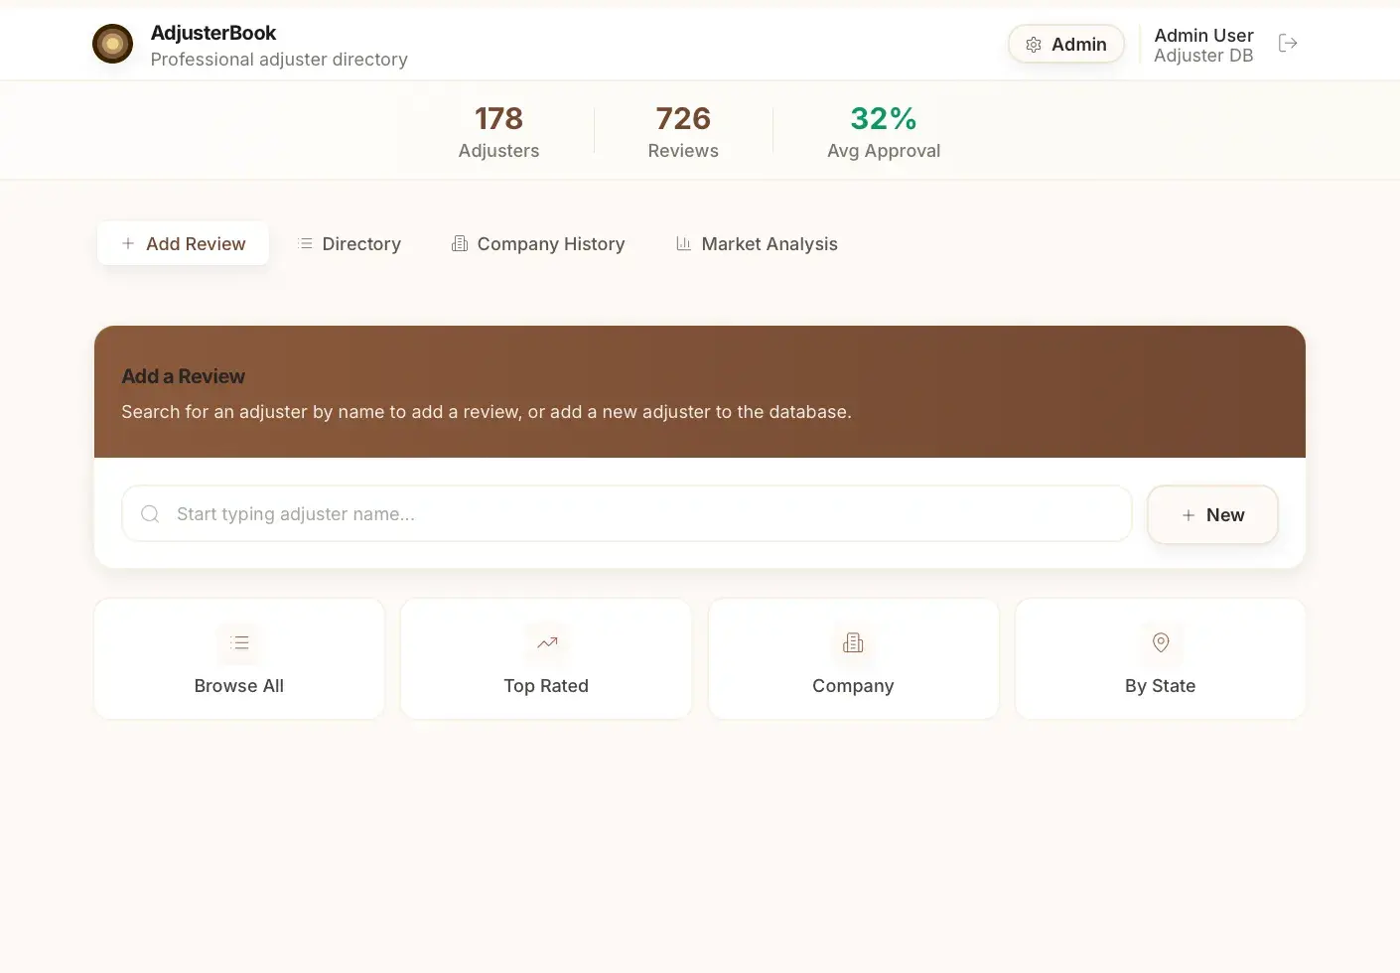
Task: Click the Company building icon in card
Action: tap(853, 642)
